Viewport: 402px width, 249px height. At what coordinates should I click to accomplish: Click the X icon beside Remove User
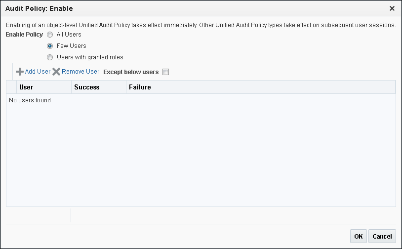point(56,72)
